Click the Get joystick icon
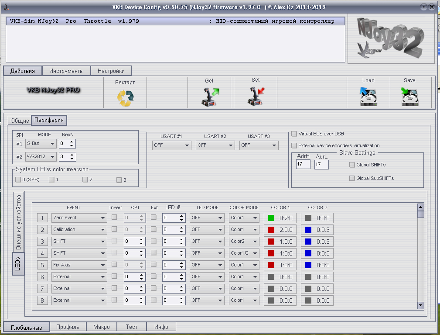The height and width of the screenshot is (335, 440). coord(210,97)
